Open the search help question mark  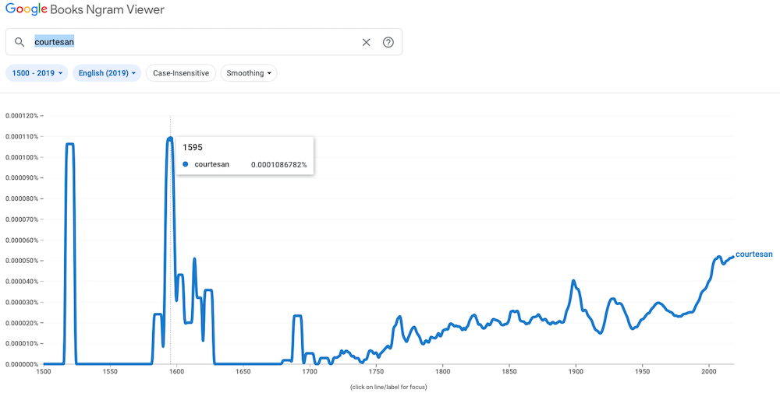[388, 42]
